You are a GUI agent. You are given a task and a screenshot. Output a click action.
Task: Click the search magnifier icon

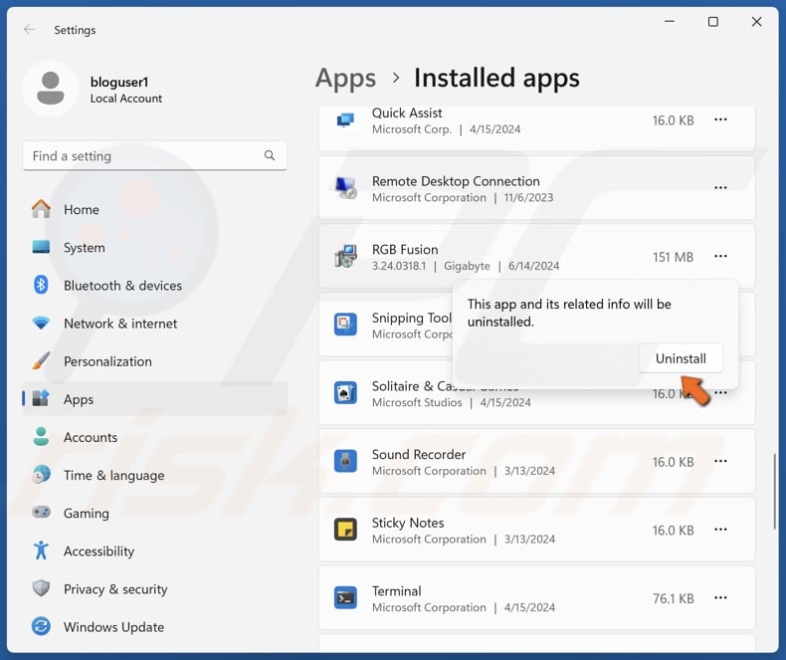click(x=270, y=155)
